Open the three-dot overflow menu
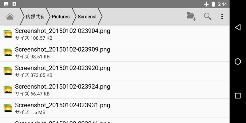The width and height of the screenshot is (246, 123). (x=222, y=16)
